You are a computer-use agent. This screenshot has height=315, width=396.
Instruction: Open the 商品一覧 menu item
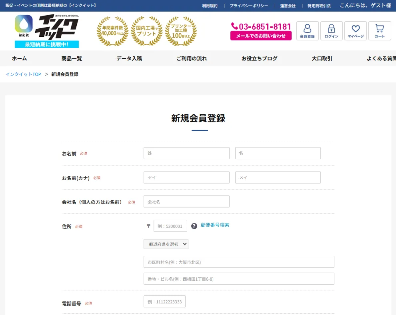[x=72, y=58]
